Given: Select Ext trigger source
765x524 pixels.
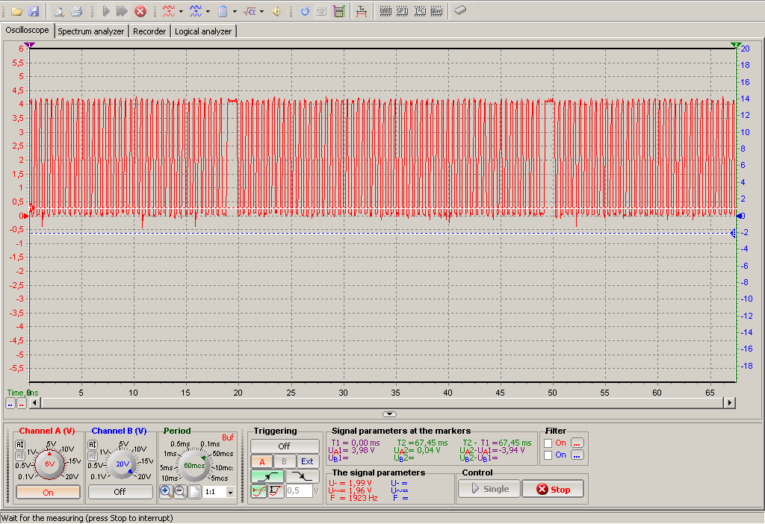Looking at the screenshot, I should coord(307,461).
